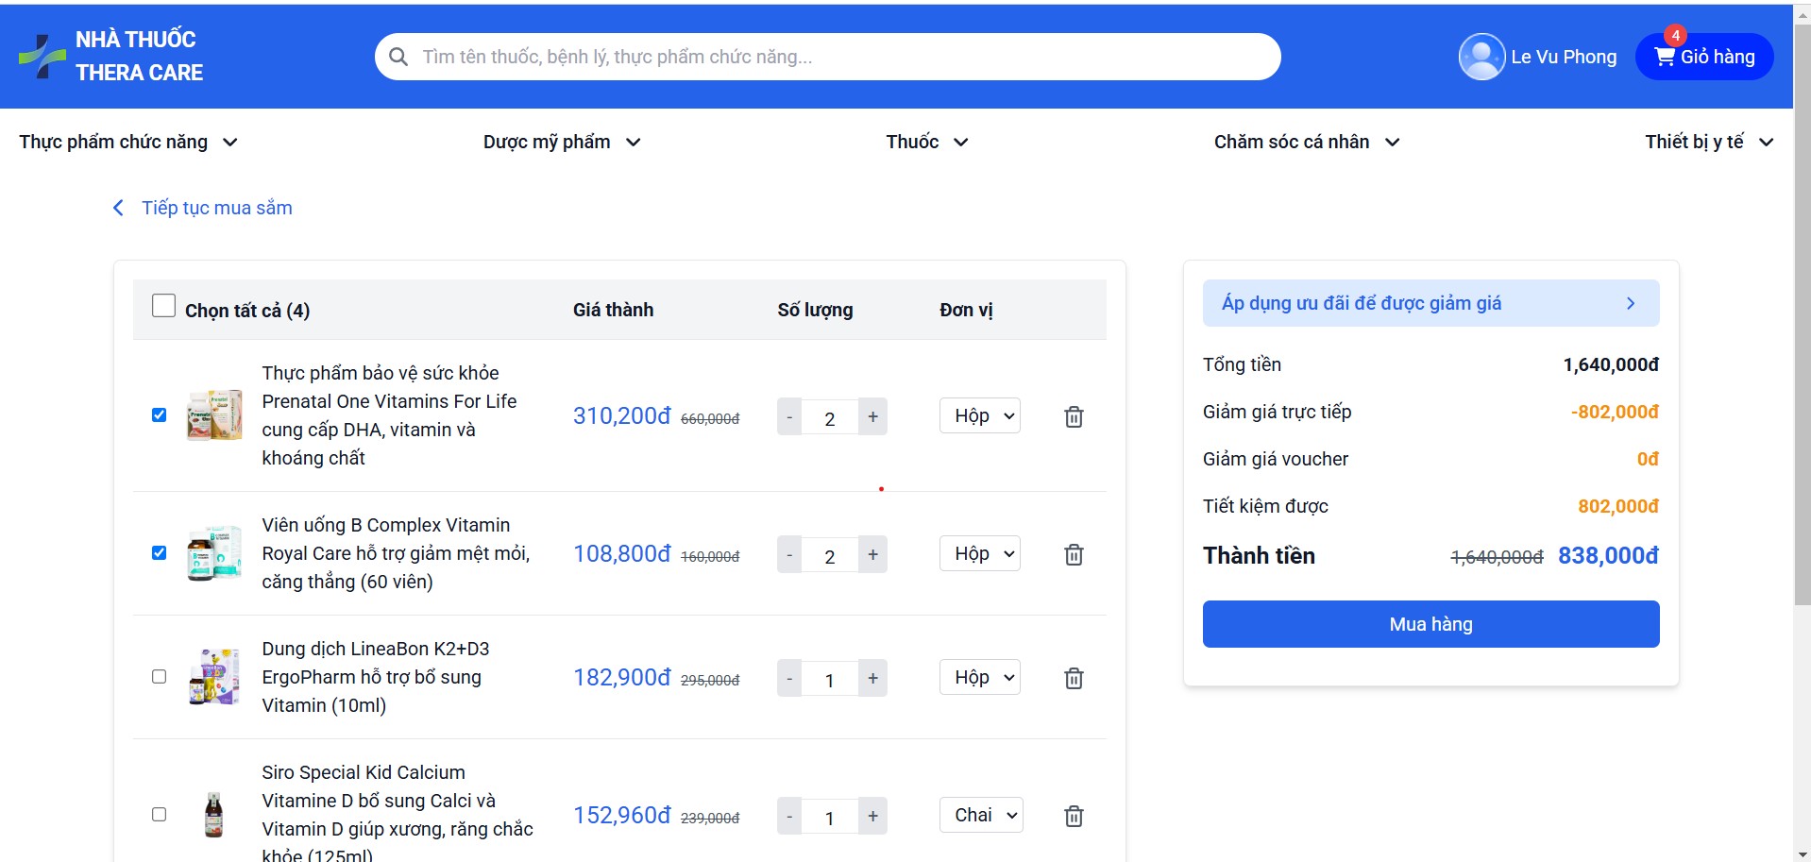Expand the Chăm sóc cá nhân menu

(x=1307, y=142)
